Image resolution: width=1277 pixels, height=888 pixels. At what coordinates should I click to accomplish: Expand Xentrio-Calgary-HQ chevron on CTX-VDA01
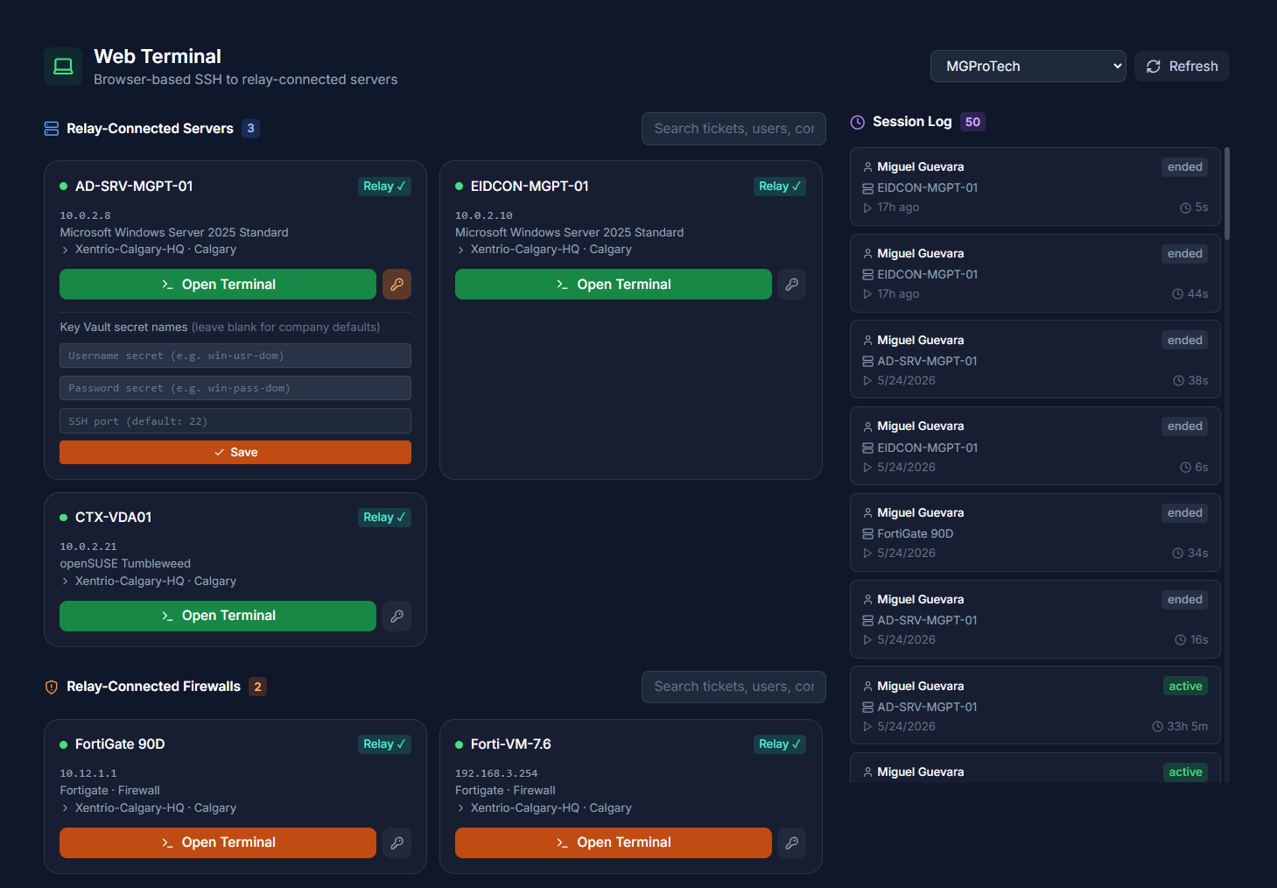65,581
